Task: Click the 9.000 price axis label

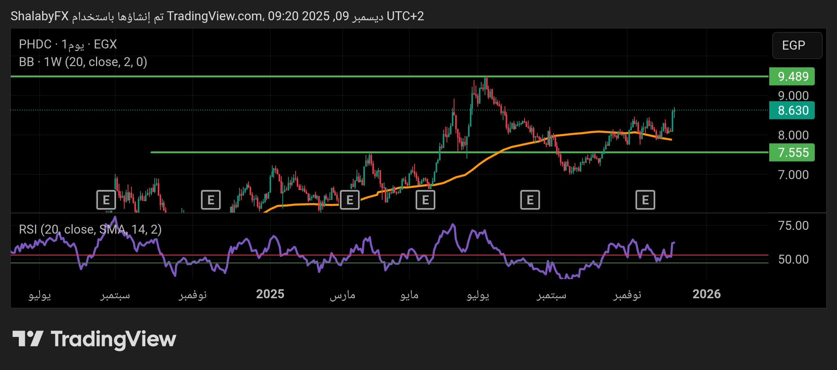Action: click(x=793, y=96)
